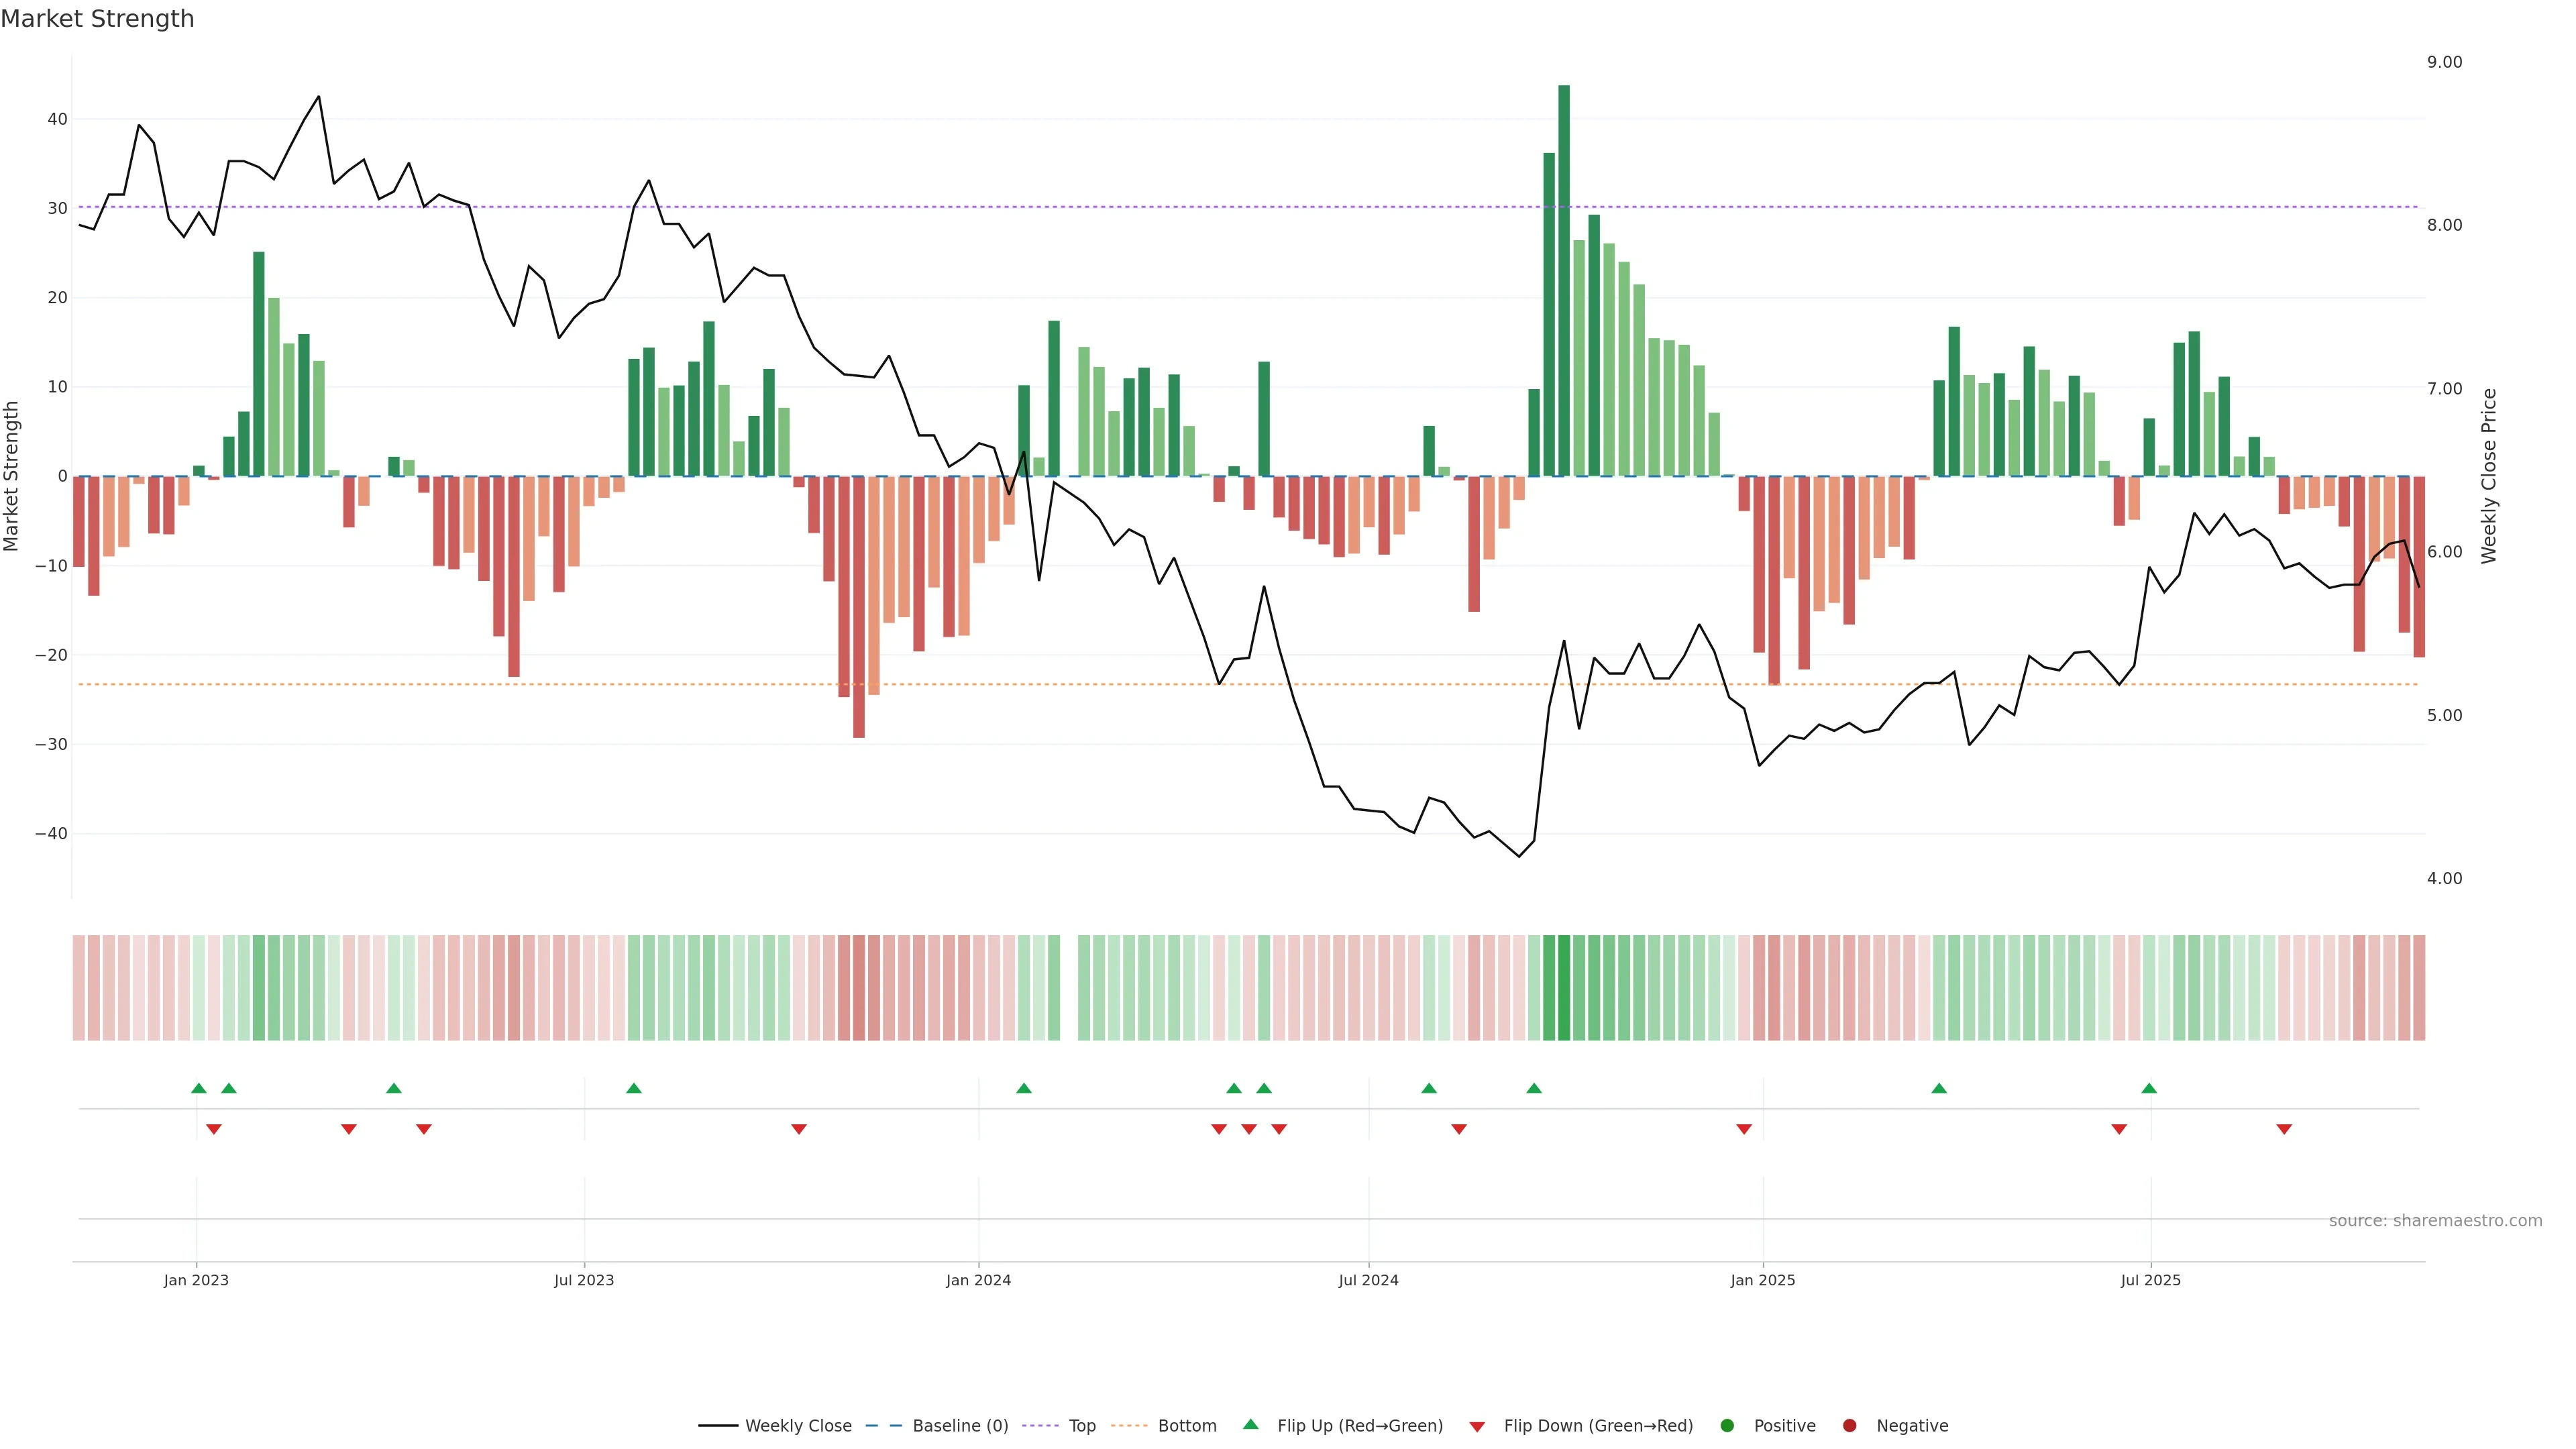Click the dark red Negative legend dot

click(1849, 1426)
